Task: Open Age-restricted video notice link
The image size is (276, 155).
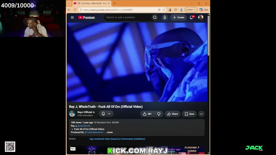Action: [x=117, y=139]
